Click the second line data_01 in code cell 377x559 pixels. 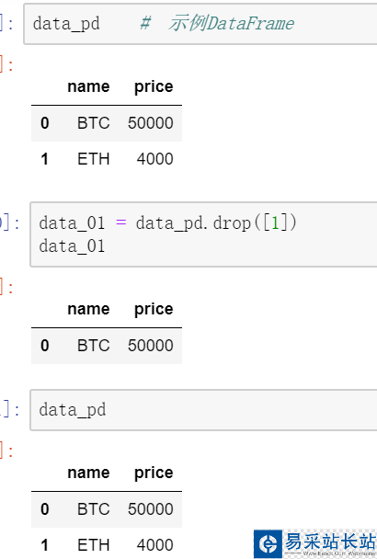tap(72, 246)
